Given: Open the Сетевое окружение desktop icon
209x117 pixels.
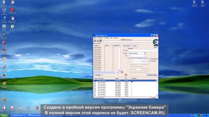Looking at the screenshot, I should 4,20.
